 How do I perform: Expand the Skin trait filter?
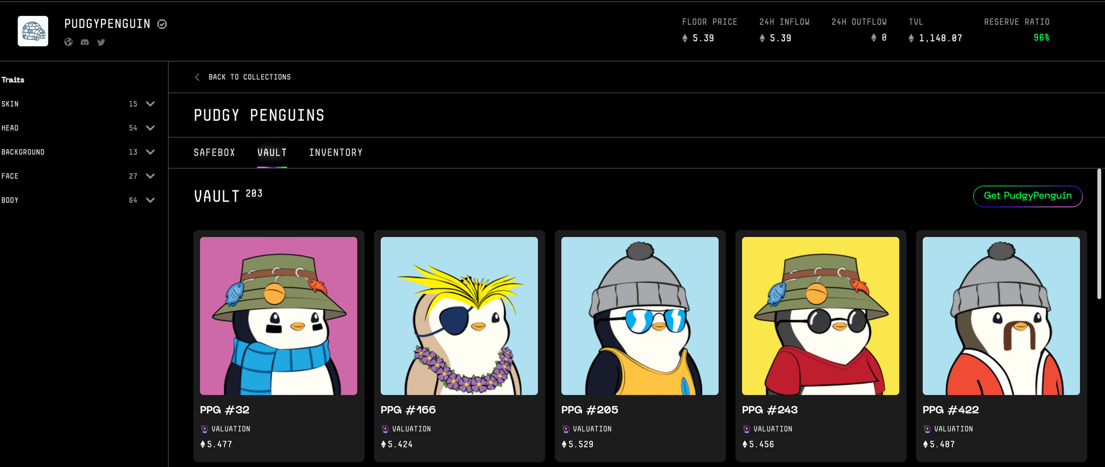coord(150,104)
